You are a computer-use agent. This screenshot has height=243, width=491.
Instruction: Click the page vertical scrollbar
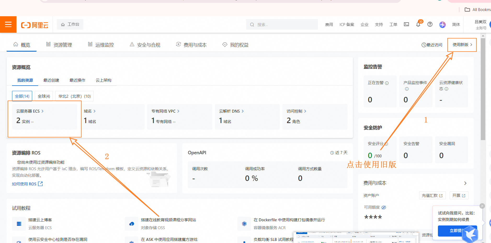[x=483, y=89]
